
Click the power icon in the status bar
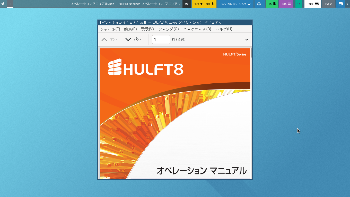347,4
